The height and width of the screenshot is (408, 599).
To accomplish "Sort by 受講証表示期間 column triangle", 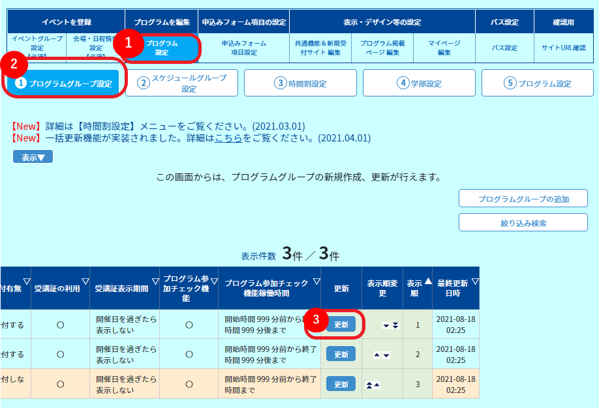I will pyautogui.click(x=155, y=282).
